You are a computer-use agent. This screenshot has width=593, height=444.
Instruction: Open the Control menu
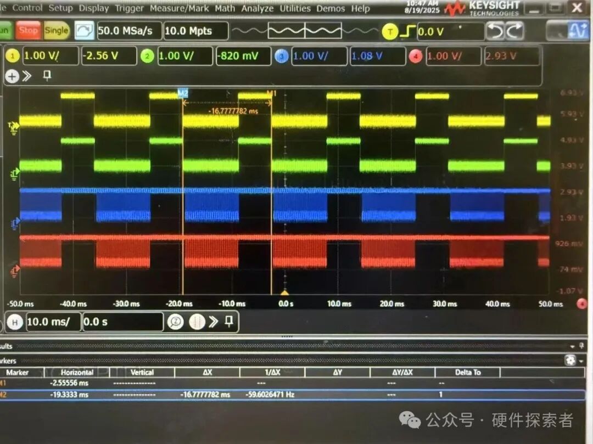[27, 8]
